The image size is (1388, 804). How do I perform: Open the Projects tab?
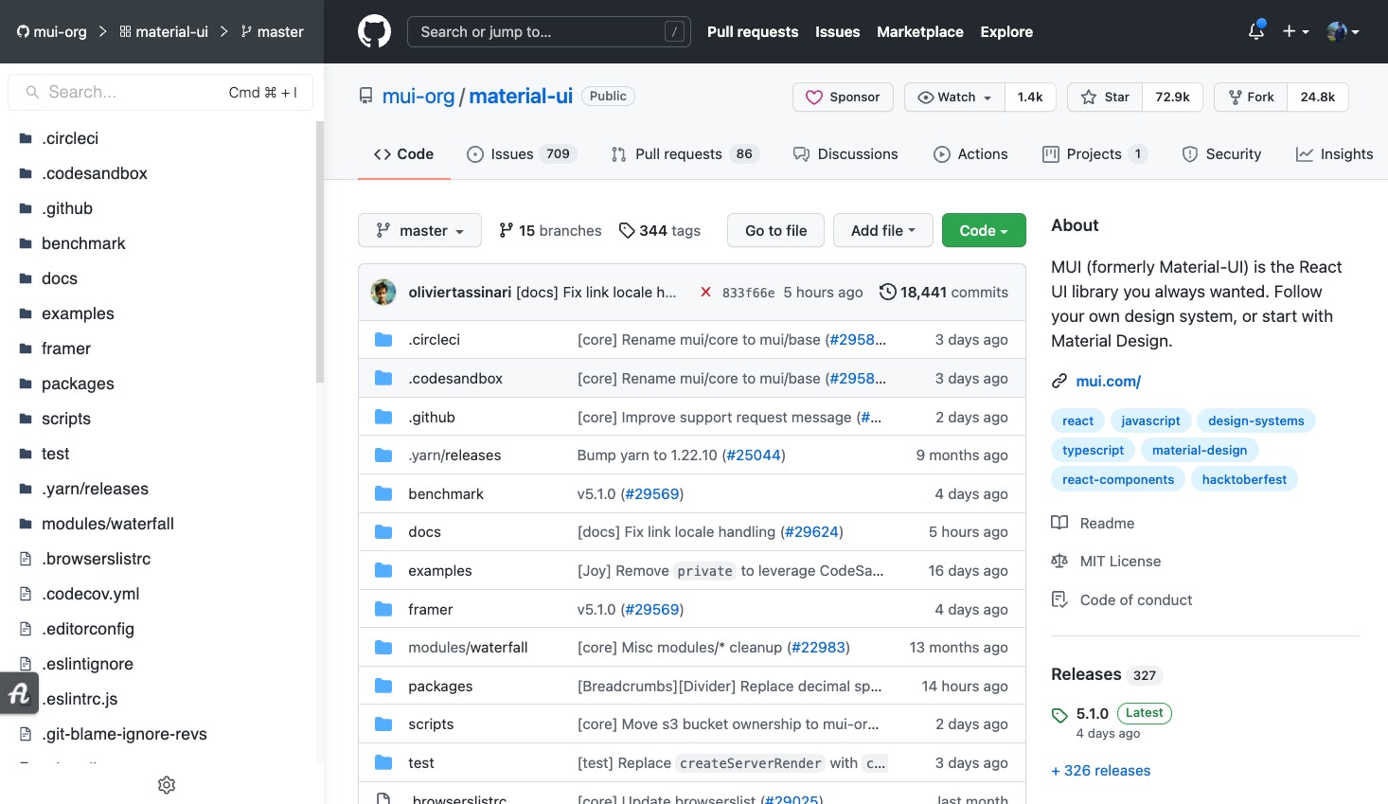1094,153
